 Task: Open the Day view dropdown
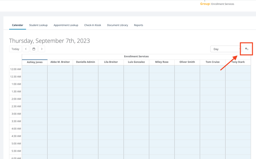[x=226, y=49]
